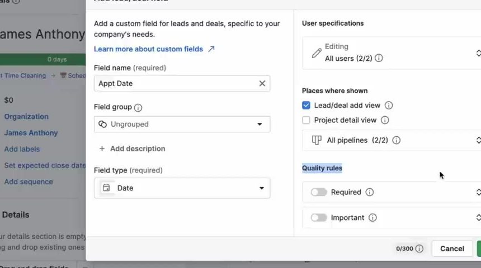Open info icon beside Field group
Viewport: 481px width, 268px height.
(x=138, y=108)
